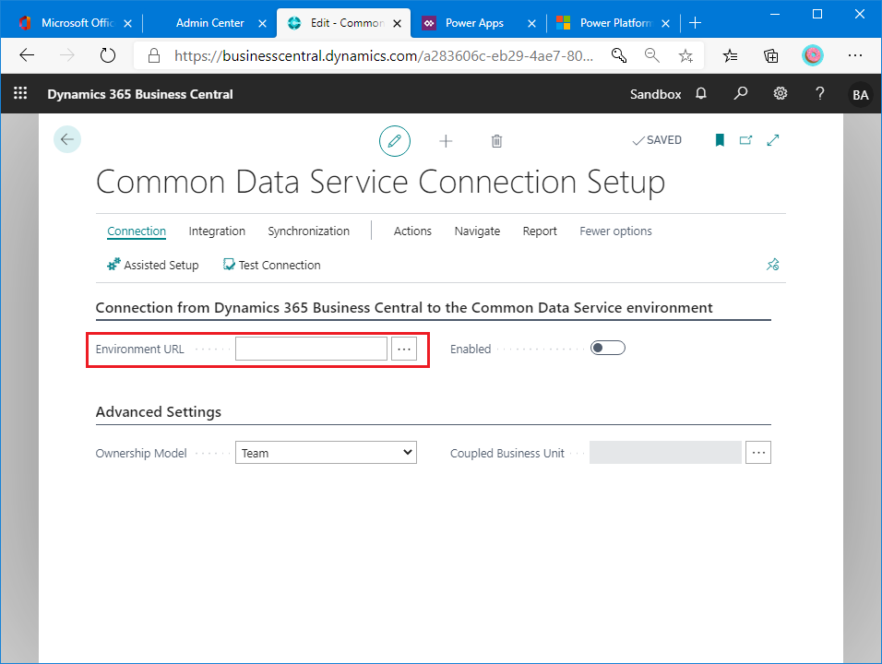Screen dimensions: 882x664
Task: Open Coupled Business Unit lookup ellipsis
Action: click(758, 453)
